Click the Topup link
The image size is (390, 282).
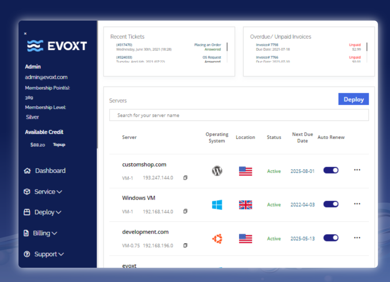(x=59, y=144)
